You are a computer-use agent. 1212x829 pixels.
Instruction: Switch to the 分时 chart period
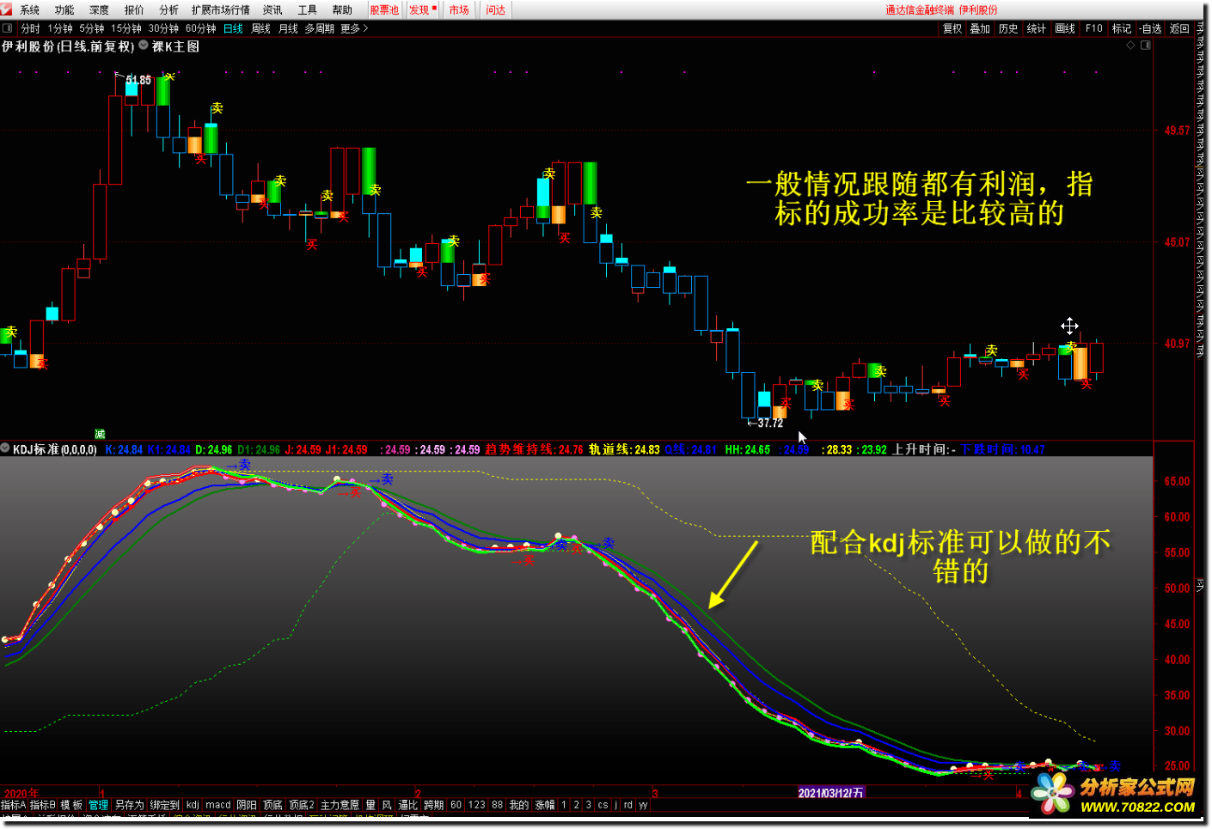tap(30, 28)
